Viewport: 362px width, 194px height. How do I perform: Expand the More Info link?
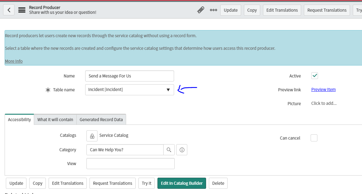click(14, 61)
